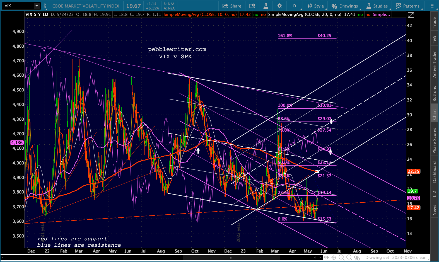Click the $40.25 Fibonacci price label
This screenshot has height=262, width=439.
324,36
